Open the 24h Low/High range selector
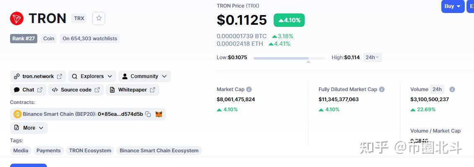The width and height of the screenshot is (474, 167). point(372,57)
